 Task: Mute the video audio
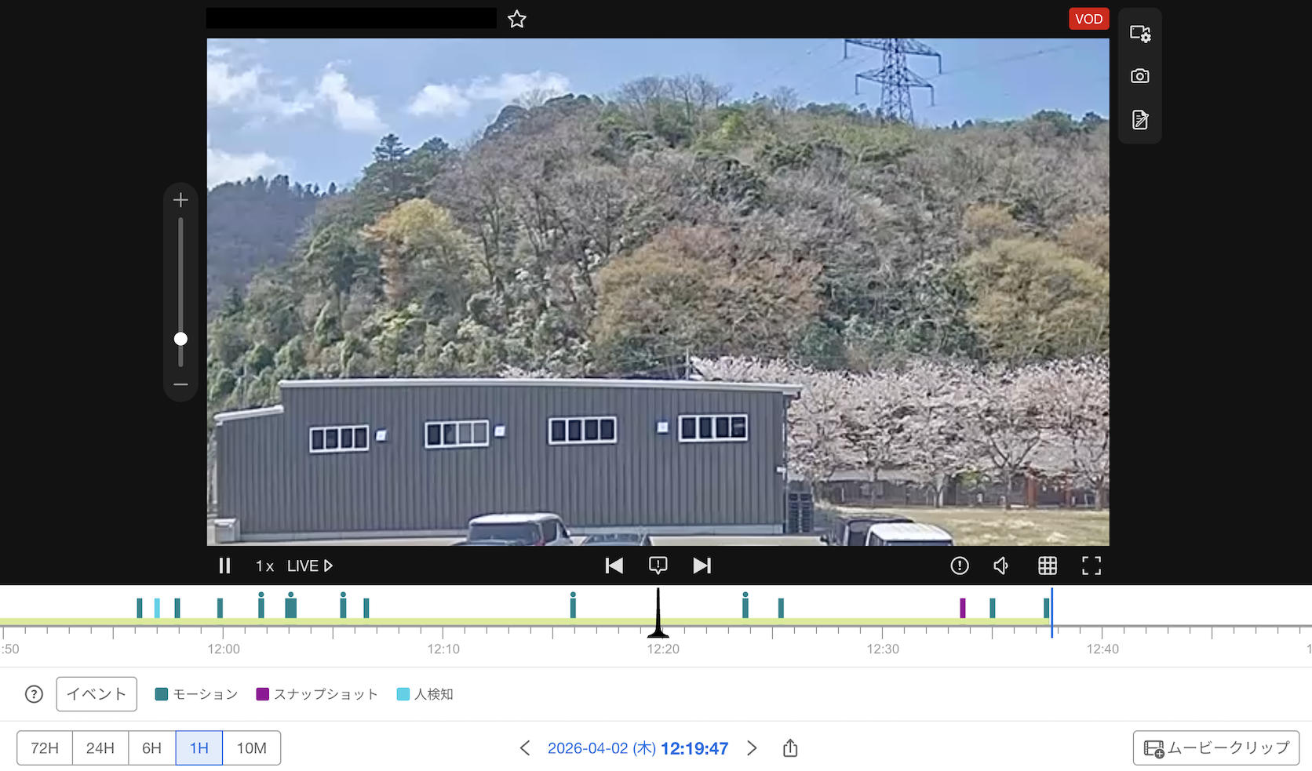point(1001,566)
